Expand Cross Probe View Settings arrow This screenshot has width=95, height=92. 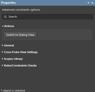coord(2,52)
